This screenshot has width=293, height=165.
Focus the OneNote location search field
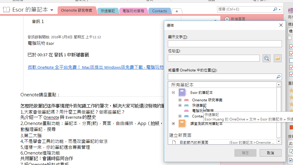222,77
